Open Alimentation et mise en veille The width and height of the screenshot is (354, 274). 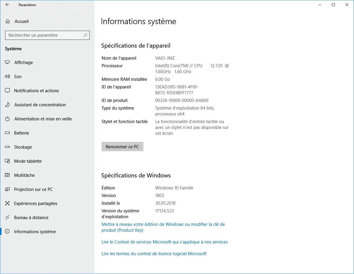[47, 119]
